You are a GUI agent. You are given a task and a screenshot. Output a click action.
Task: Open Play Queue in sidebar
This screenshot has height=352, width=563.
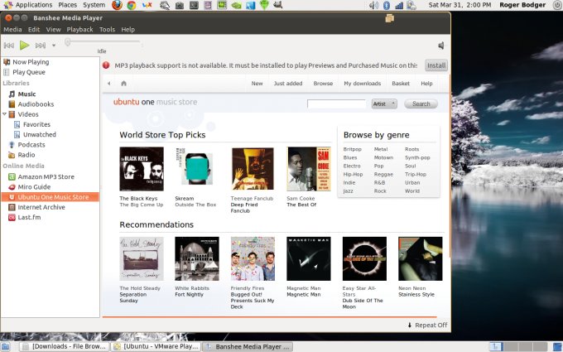click(x=29, y=72)
